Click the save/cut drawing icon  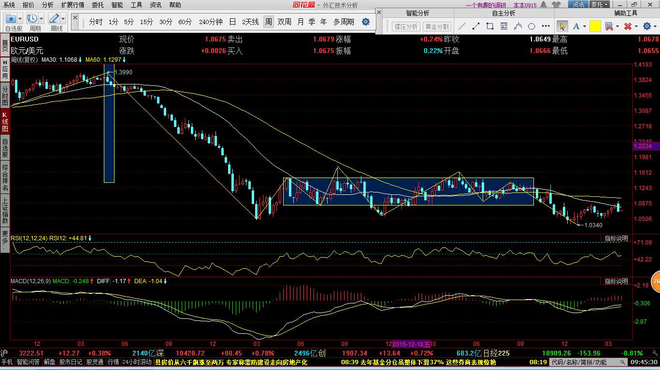pyautogui.click(x=608, y=26)
